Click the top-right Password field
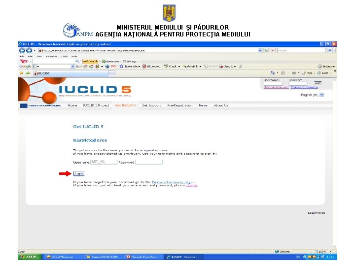 coord(298,83)
